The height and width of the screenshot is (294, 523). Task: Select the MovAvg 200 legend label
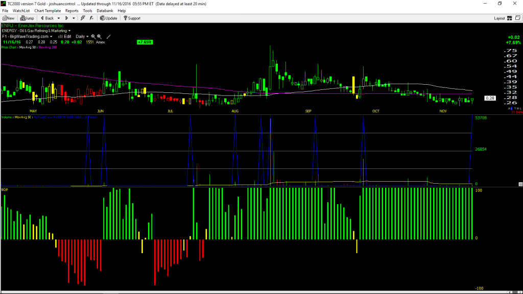(x=47, y=47)
